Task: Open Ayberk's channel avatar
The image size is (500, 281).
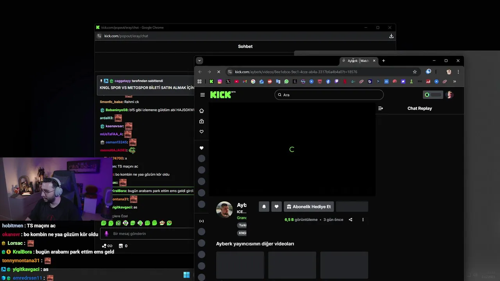Action: click(x=225, y=210)
